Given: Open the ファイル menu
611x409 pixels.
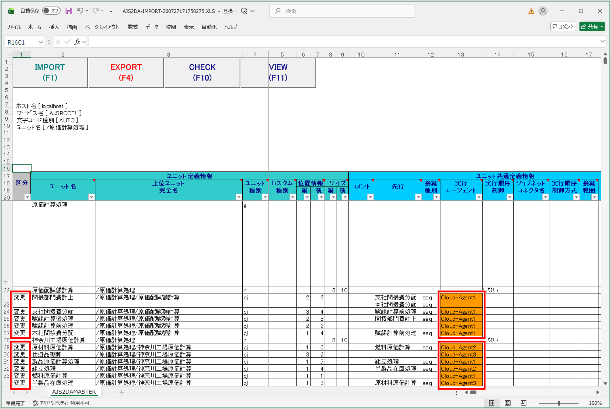Looking at the screenshot, I should [x=13, y=27].
